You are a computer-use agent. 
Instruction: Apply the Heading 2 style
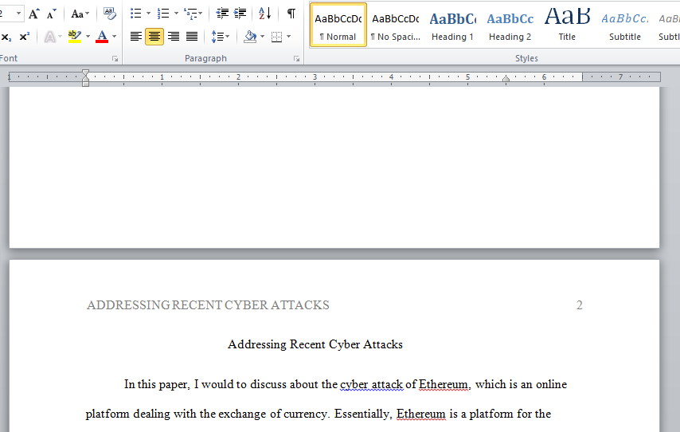coord(510,25)
